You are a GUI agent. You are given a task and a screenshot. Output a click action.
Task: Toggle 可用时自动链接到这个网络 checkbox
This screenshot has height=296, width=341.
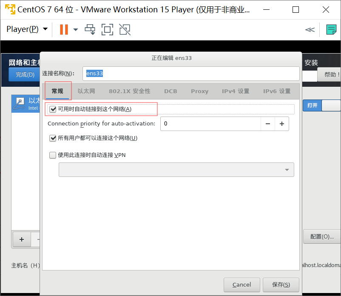pyautogui.click(x=53, y=109)
